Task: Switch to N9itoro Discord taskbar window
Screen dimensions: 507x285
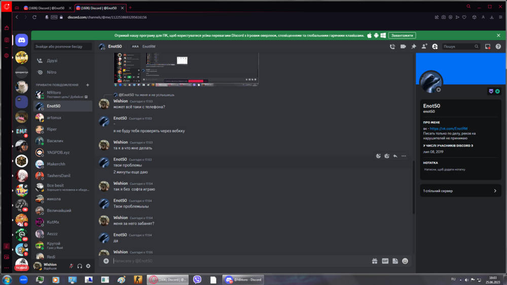Action: 243,279
